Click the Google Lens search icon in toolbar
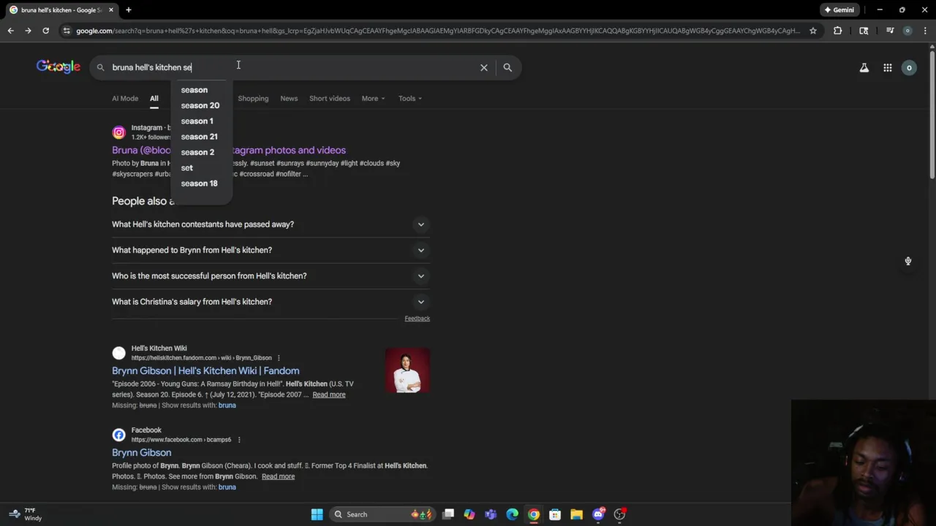The width and height of the screenshot is (936, 526). point(864,31)
